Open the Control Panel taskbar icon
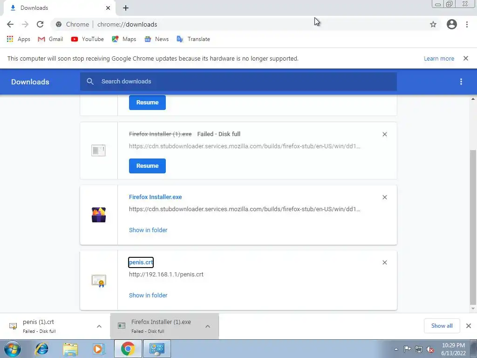 [x=157, y=349]
